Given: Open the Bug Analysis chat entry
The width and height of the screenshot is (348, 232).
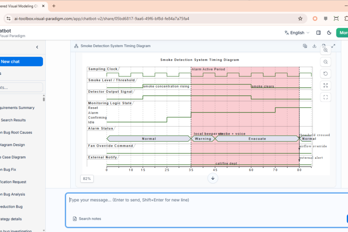Looking at the screenshot, I should 13,194.
